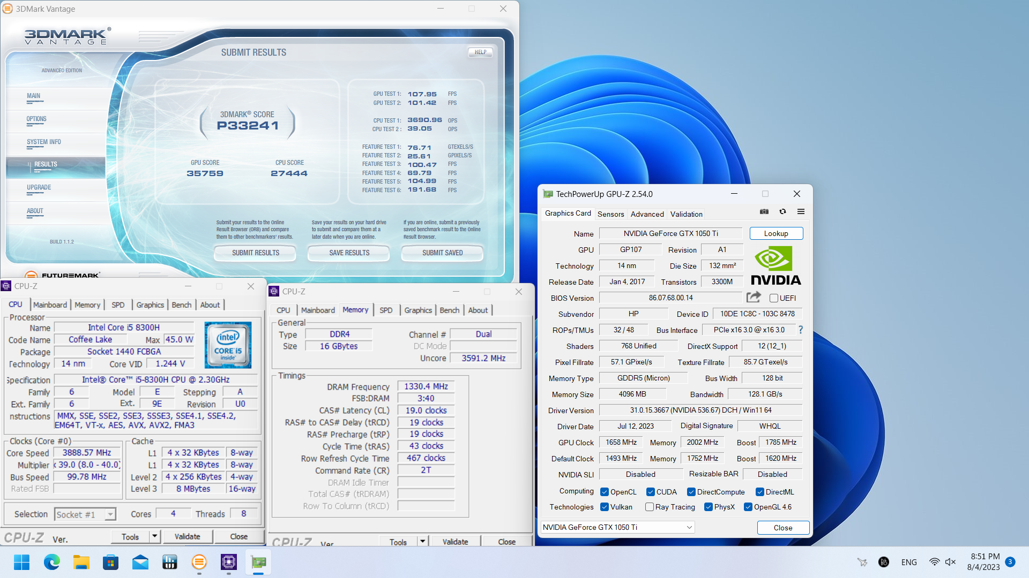Open Validation tab in GPU-Z
The image size is (1029, 578).
pyautogui.click(x=686, y=214)
